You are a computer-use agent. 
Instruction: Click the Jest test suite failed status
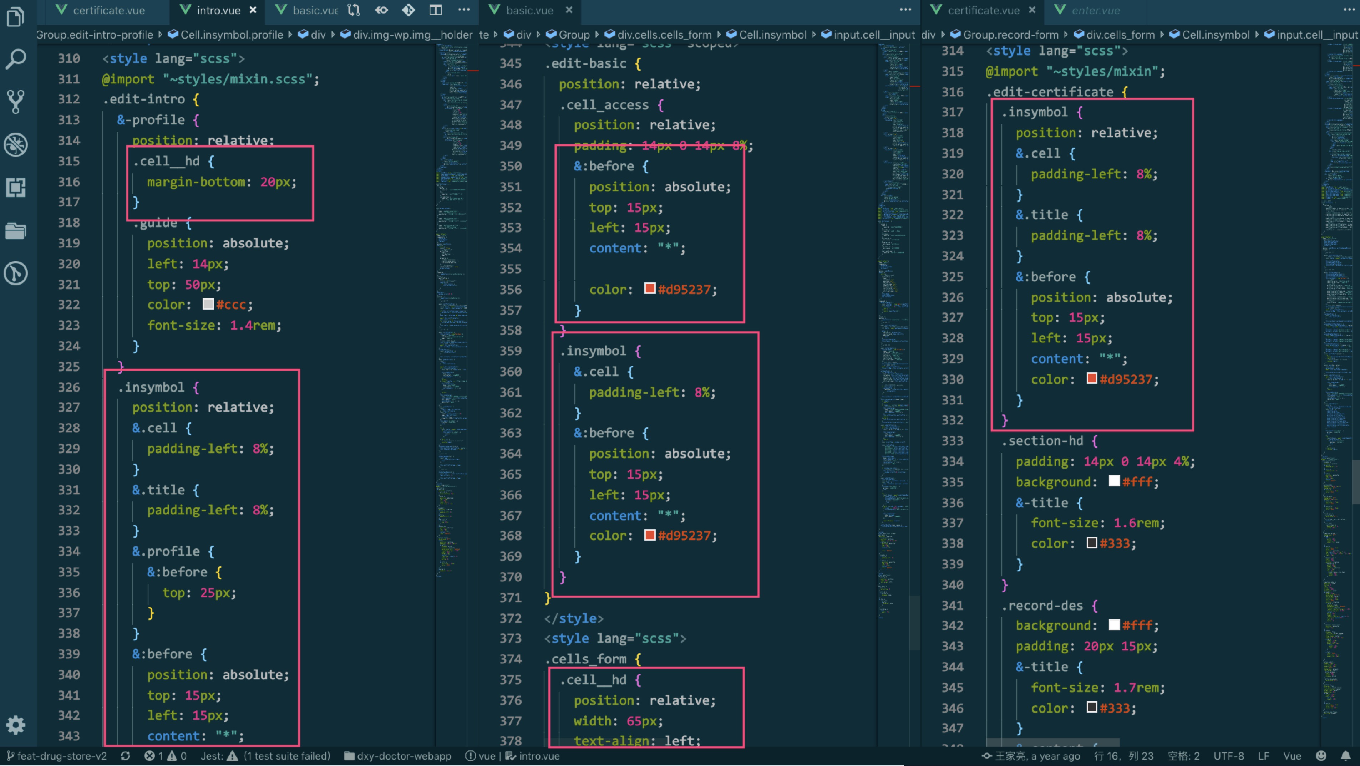click(x=265, y=756)
